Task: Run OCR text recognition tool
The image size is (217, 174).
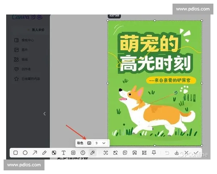Action: [106, 153]
